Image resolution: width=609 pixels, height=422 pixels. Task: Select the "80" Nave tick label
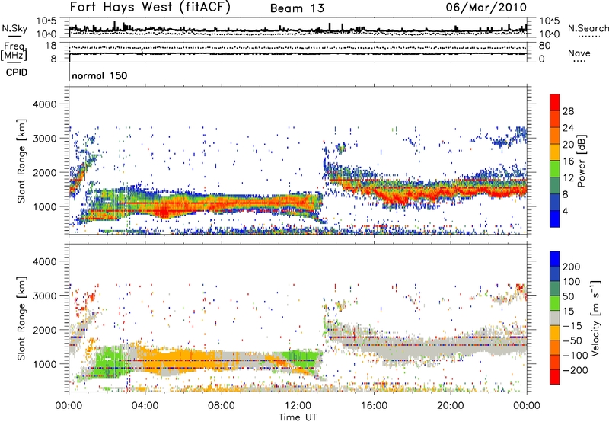click(544, 46)
